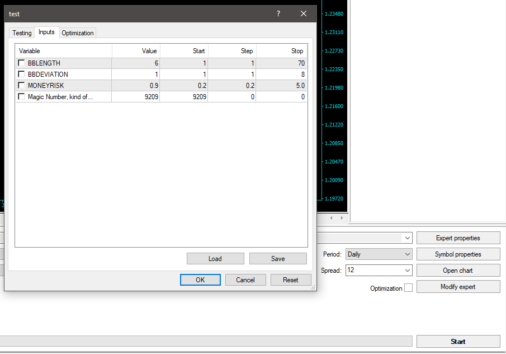The width and height of the screenshot is (506, 354).
Task: Click the 1.23480 price label on chart
Action: (x=334, y=14)
